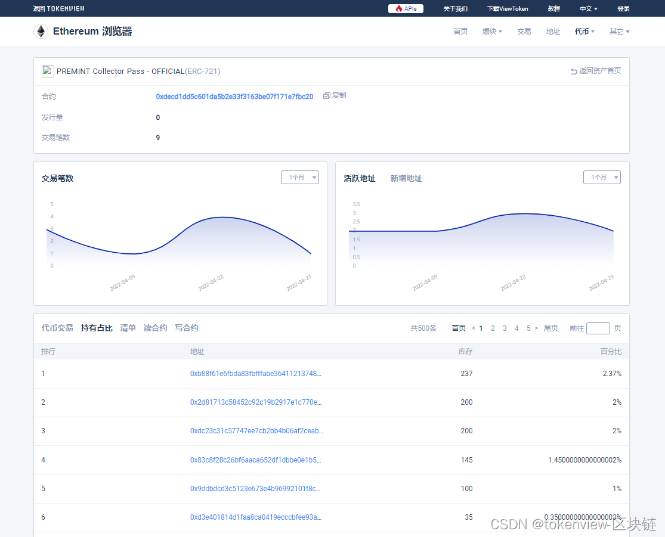Image resolution: width=665 pixels, height=537 pixels.
Task: Click the 登录 login link
Action: click(x=623, y=8)
